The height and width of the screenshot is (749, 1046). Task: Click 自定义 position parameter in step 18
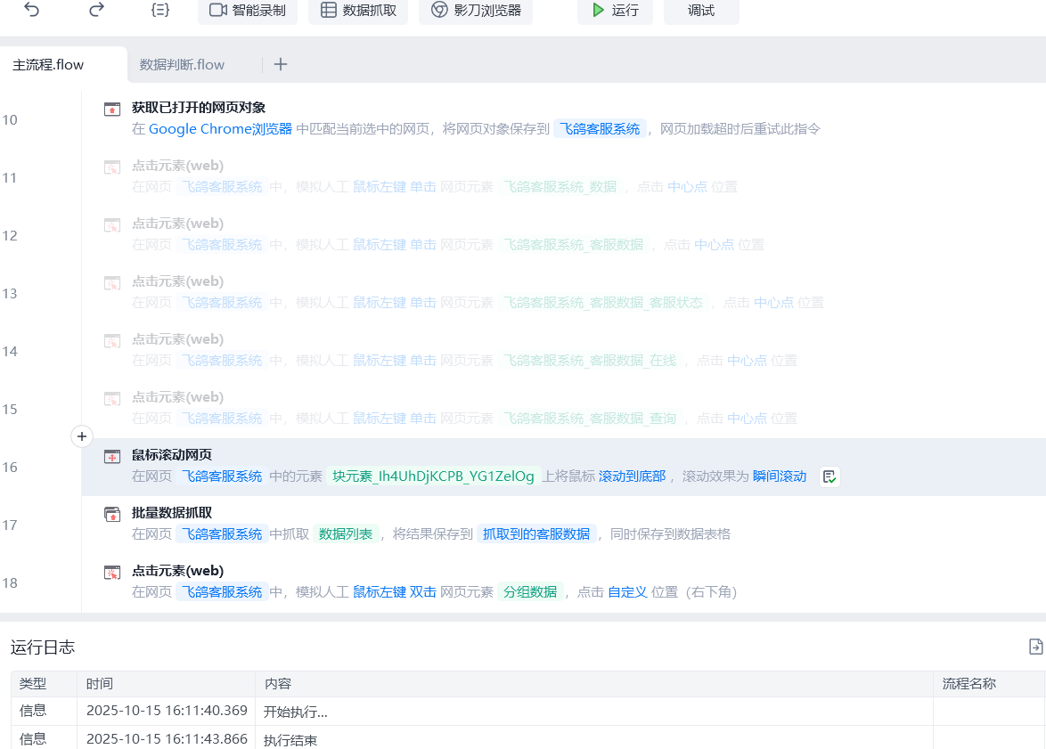[627, 592]
